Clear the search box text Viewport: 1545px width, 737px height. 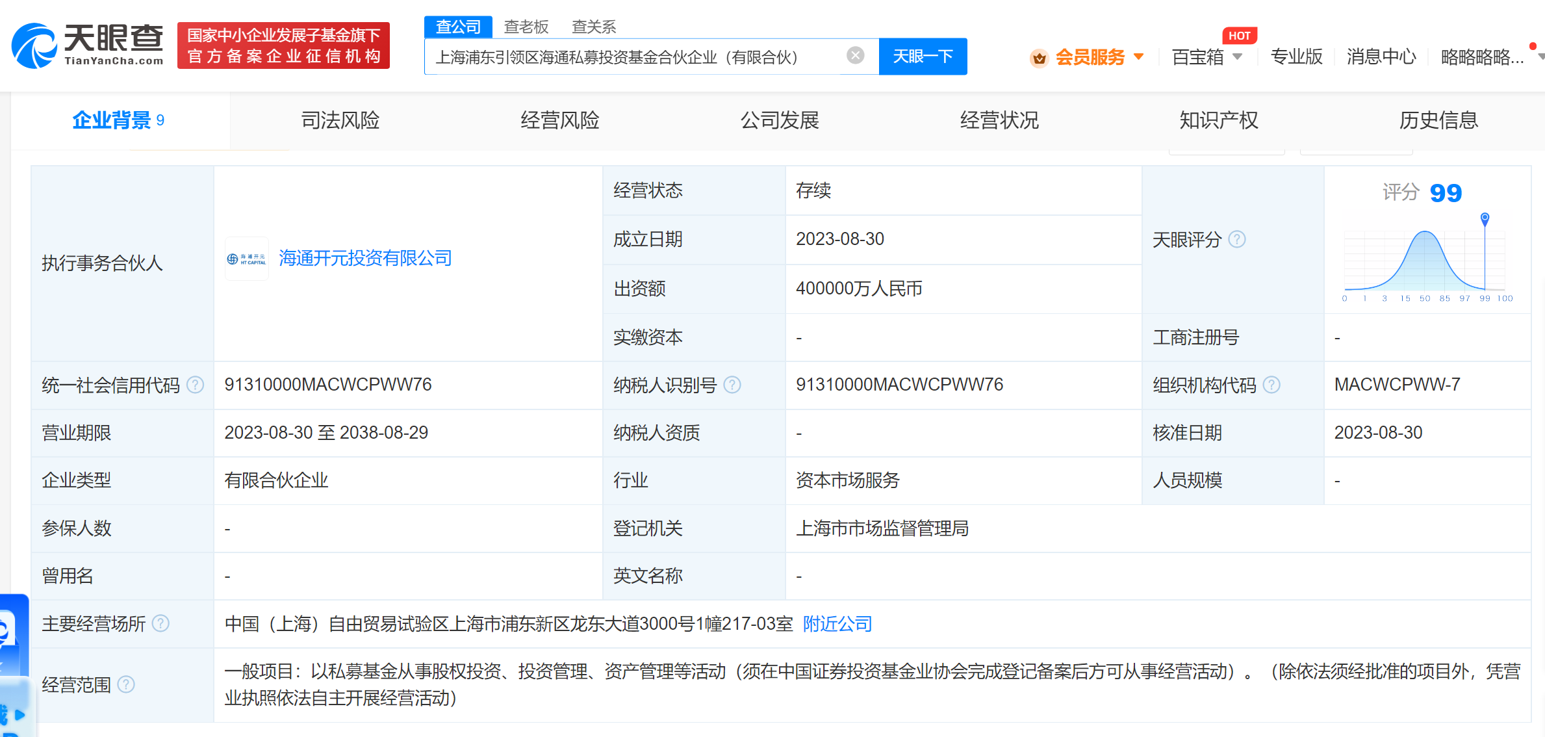pos(856,56)
